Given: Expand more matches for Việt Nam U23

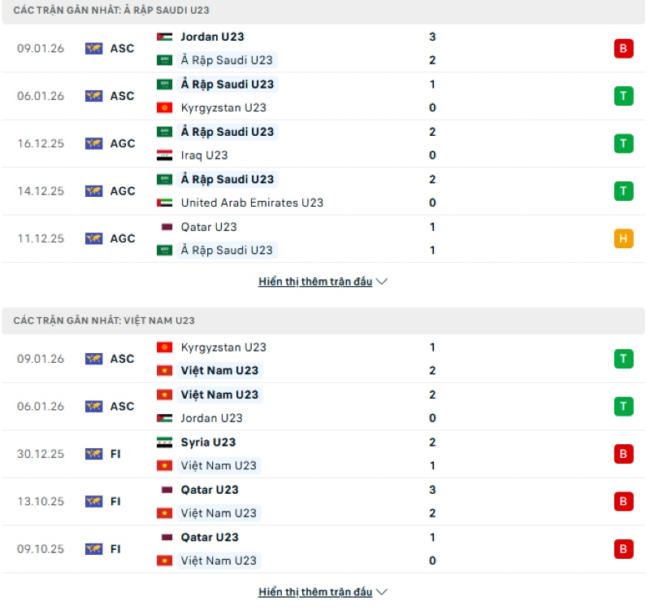Looking at the screenshot, I should [x=317, y=593].
